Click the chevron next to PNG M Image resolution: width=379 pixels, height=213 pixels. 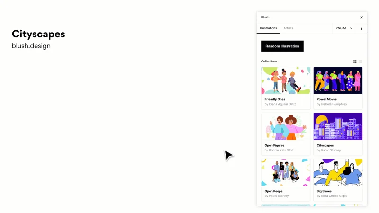351,28
